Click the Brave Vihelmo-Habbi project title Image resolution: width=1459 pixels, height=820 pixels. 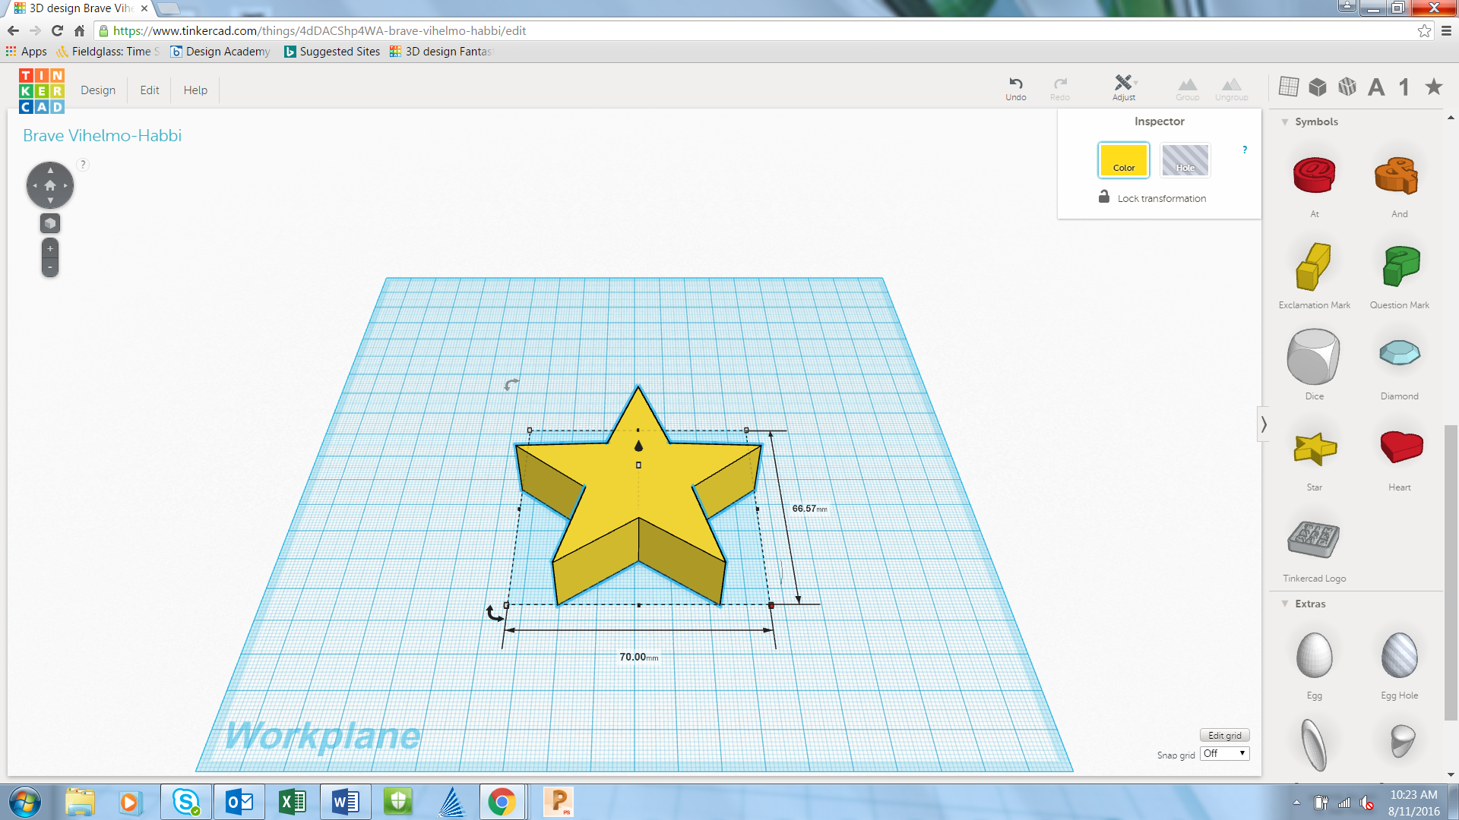(x=102, y=136)
